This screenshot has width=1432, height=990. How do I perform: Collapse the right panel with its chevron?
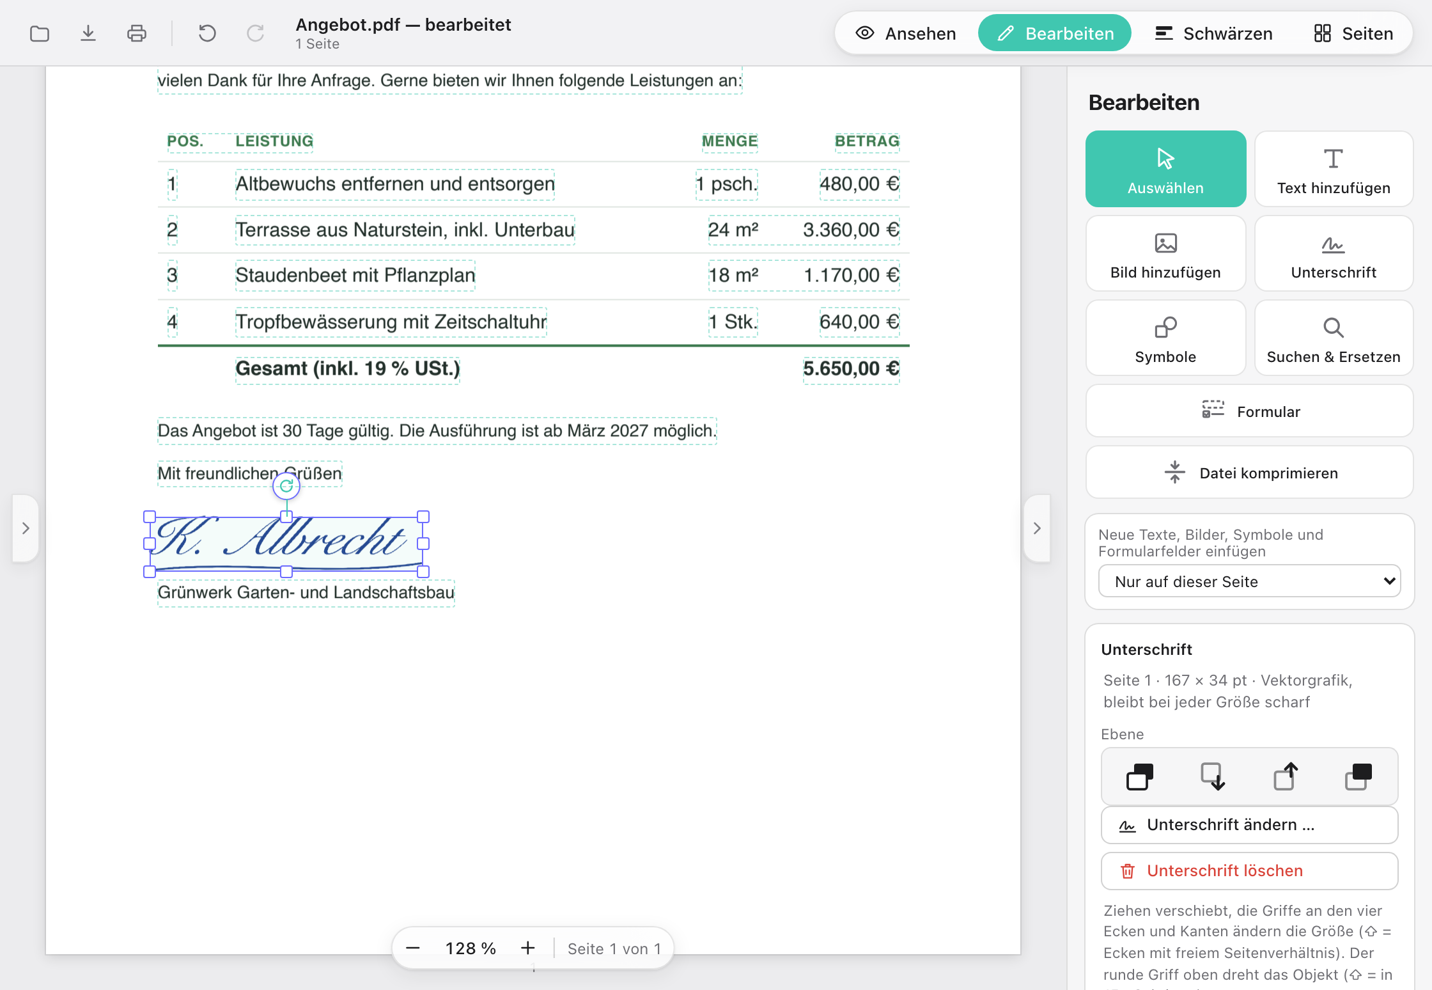[1037, 528]
